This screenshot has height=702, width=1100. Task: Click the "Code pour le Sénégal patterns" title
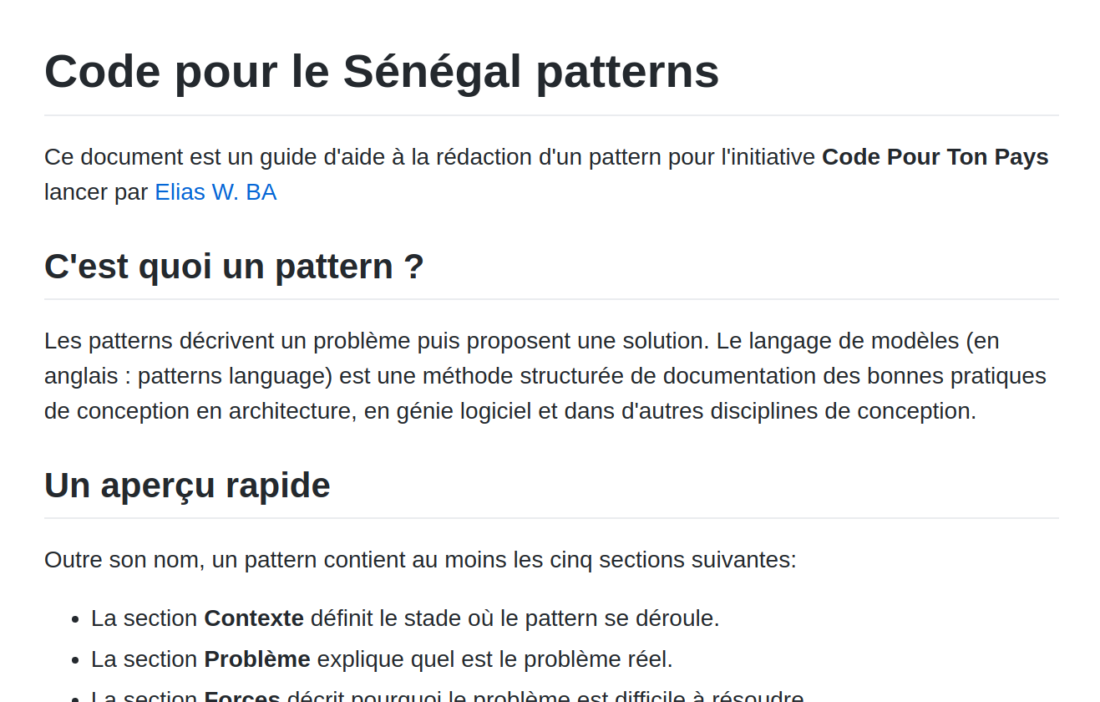tap(381, 71)
